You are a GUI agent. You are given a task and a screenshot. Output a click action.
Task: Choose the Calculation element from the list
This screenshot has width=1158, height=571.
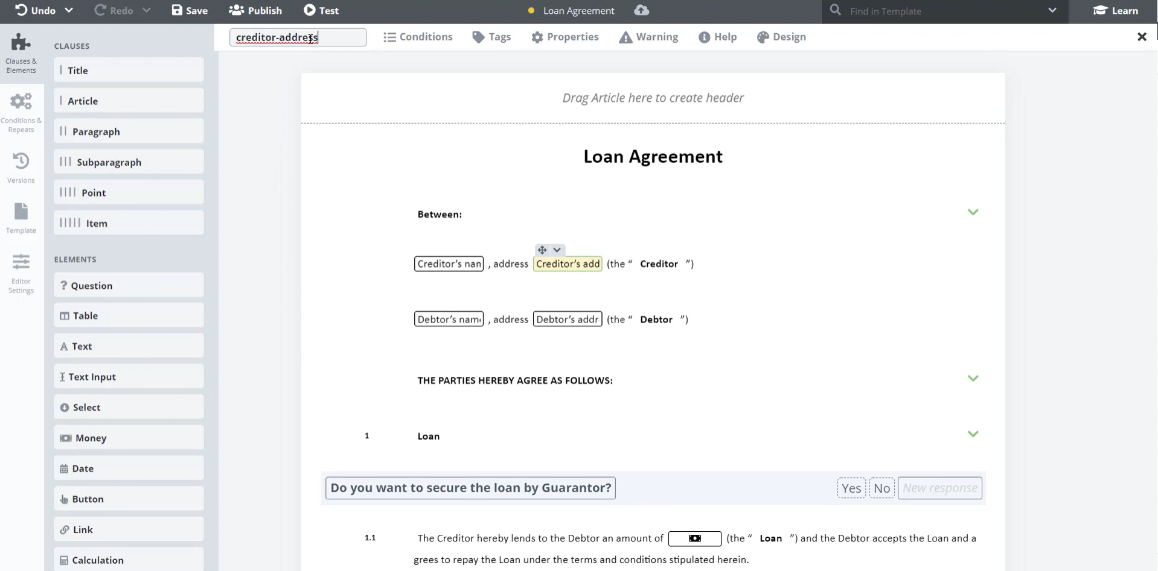pos(128,560)
